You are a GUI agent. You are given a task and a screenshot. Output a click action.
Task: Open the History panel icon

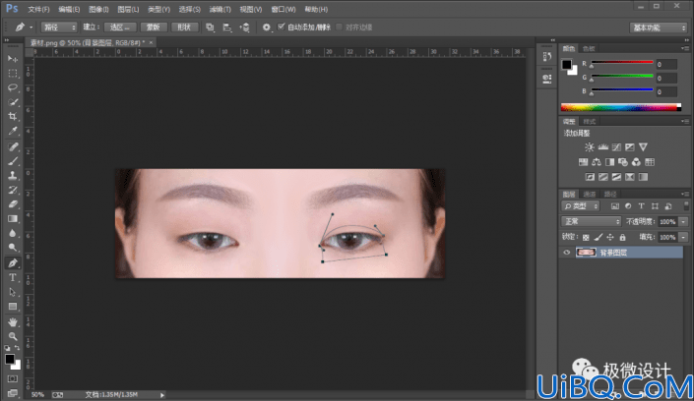(x=547, y=56)
